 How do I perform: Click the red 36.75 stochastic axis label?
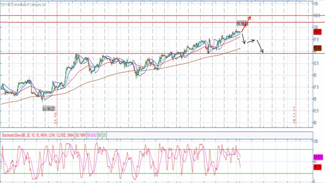click(318, 167)
